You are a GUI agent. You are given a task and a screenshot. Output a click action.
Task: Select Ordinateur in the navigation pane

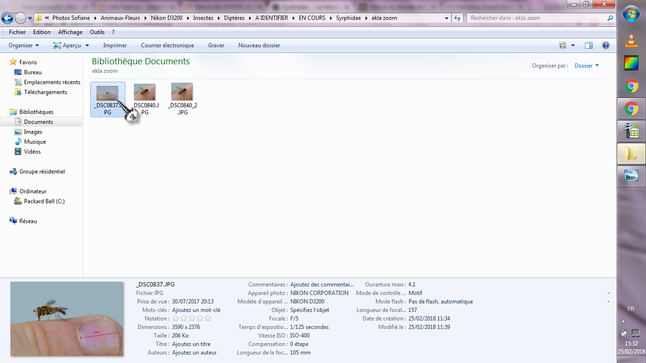pos(33,191)
